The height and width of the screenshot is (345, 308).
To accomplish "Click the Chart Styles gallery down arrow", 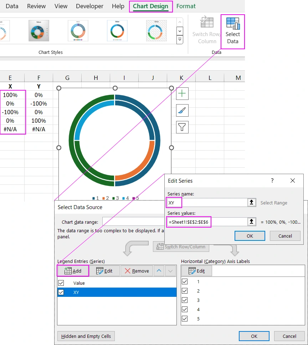I will pyautogui.click(x=180, y=31).
